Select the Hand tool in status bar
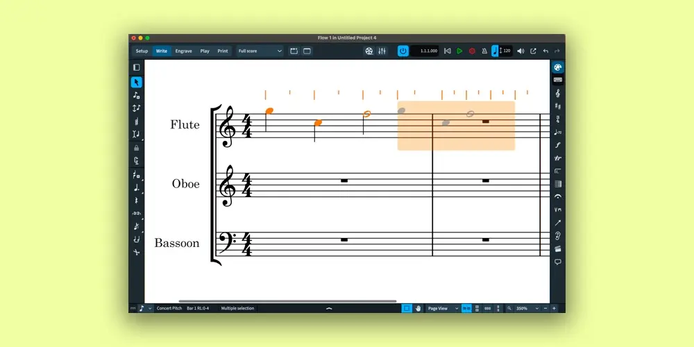 coord(418,309)
